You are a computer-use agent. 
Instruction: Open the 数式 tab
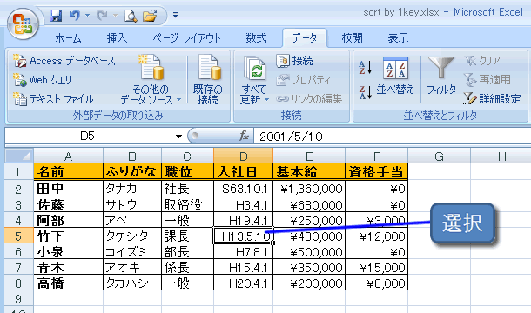point(256,38)
